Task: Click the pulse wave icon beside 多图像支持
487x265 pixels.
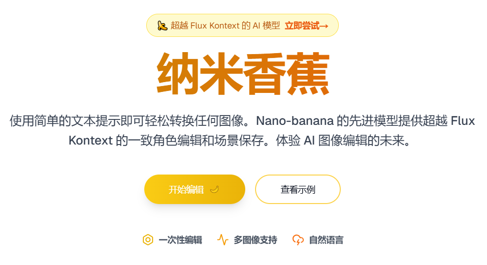Action: (223, 240)
